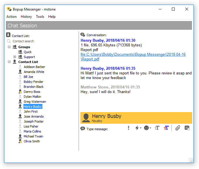Open the quick message lightning dropdown
The height and width of the screenshot is (169, 199).
click(x=138, y=128)
